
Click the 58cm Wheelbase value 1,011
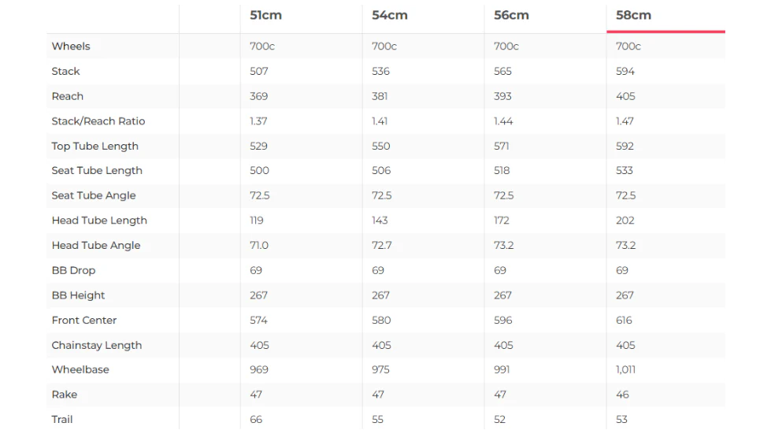pyautogui.click(x=625, y=369)
